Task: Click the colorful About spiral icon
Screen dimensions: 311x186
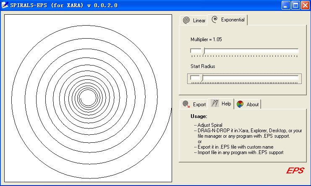Action: [240, 104]
